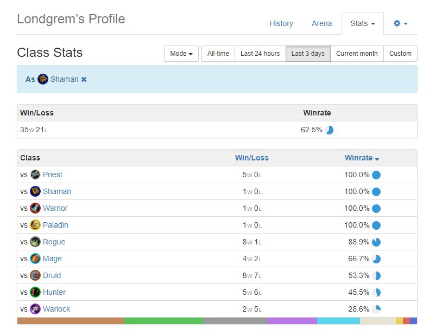
Task: Click the Warrior 100.0% winrate pie icon
Action: pyautogui.click(x=376, y=209)
